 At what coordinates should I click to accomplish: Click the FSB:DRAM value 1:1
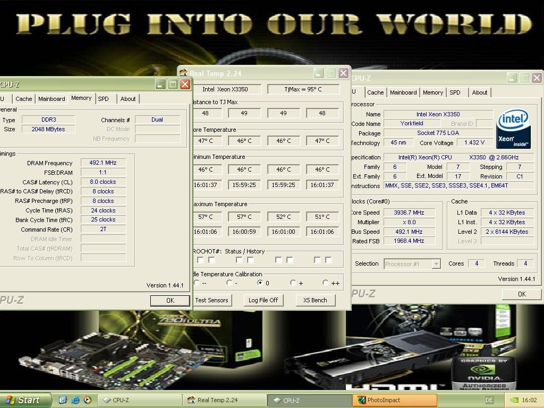(103, 173)
